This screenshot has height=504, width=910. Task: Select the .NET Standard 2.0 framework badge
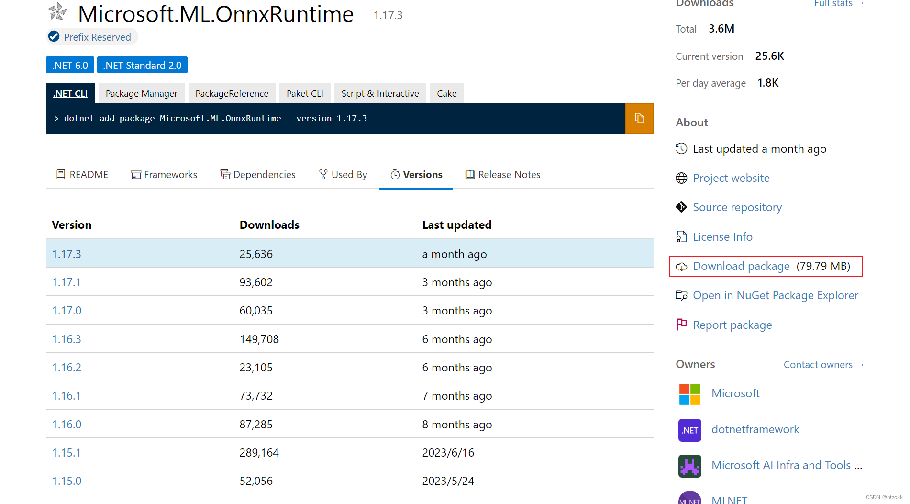142,65
